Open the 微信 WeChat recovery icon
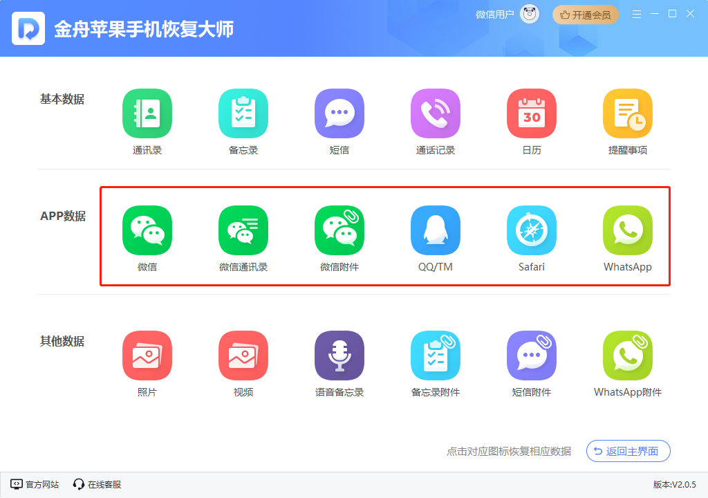 coord(147,230)
